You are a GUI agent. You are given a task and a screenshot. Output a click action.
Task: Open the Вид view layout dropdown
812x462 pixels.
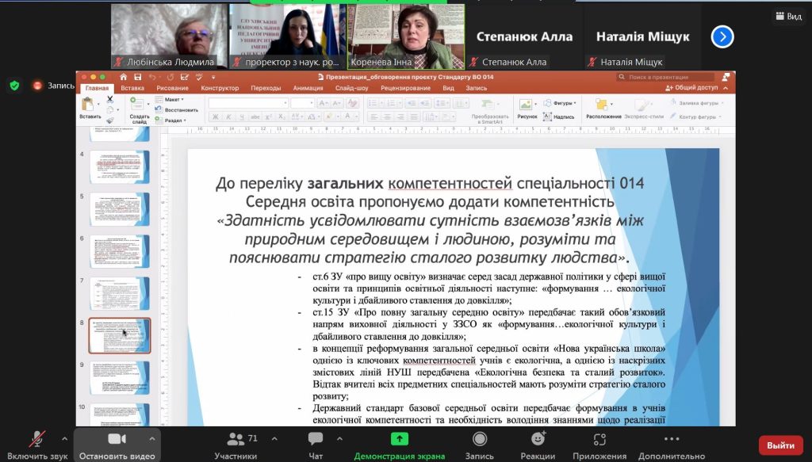pyautogui.click(x=787, y=17)
